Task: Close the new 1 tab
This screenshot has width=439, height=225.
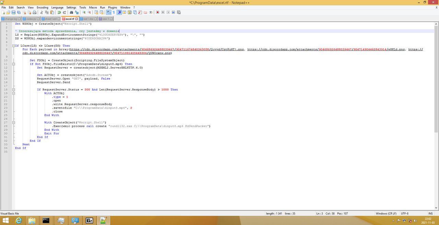Action: point(112,19)
